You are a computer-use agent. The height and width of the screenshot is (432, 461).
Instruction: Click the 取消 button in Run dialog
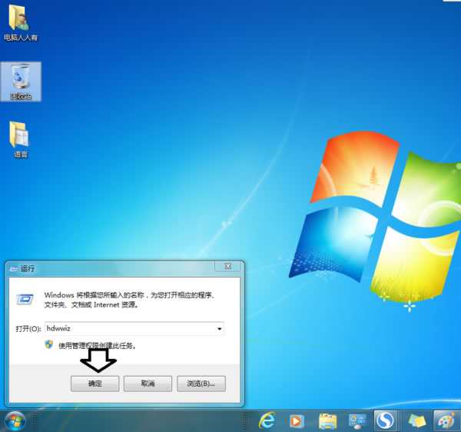coord(148,384)
